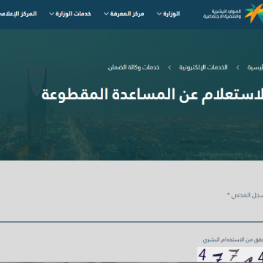263x263 pixels.
Task: Click the ministry name text beside logo
Action: pos(222,14)
